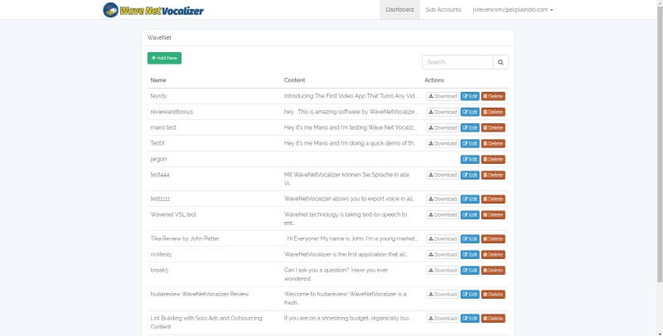
Task: Click the page vertical scrollbar
Action: coord(660,143)
